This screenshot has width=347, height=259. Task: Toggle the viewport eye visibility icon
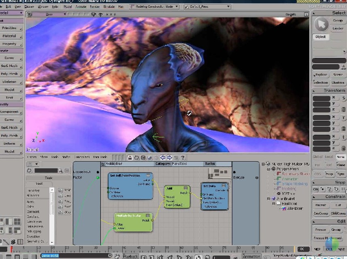click(100, 15)
